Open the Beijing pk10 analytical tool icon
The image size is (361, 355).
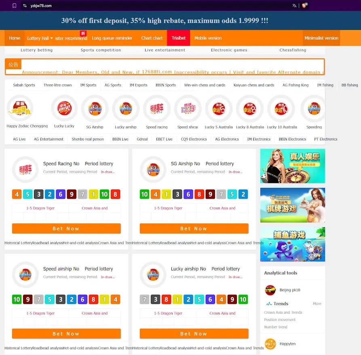[270, 290]
